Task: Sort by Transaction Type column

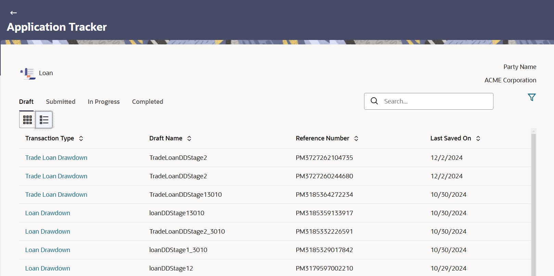Action: [x=81, y=138]
